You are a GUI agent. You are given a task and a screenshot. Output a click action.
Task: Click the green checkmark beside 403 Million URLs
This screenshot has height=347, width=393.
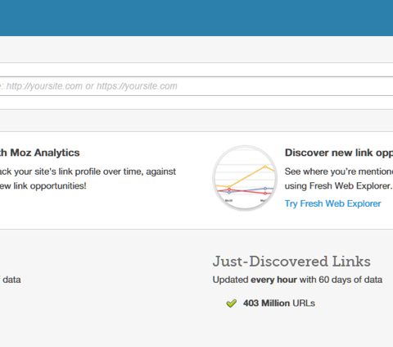231,304
